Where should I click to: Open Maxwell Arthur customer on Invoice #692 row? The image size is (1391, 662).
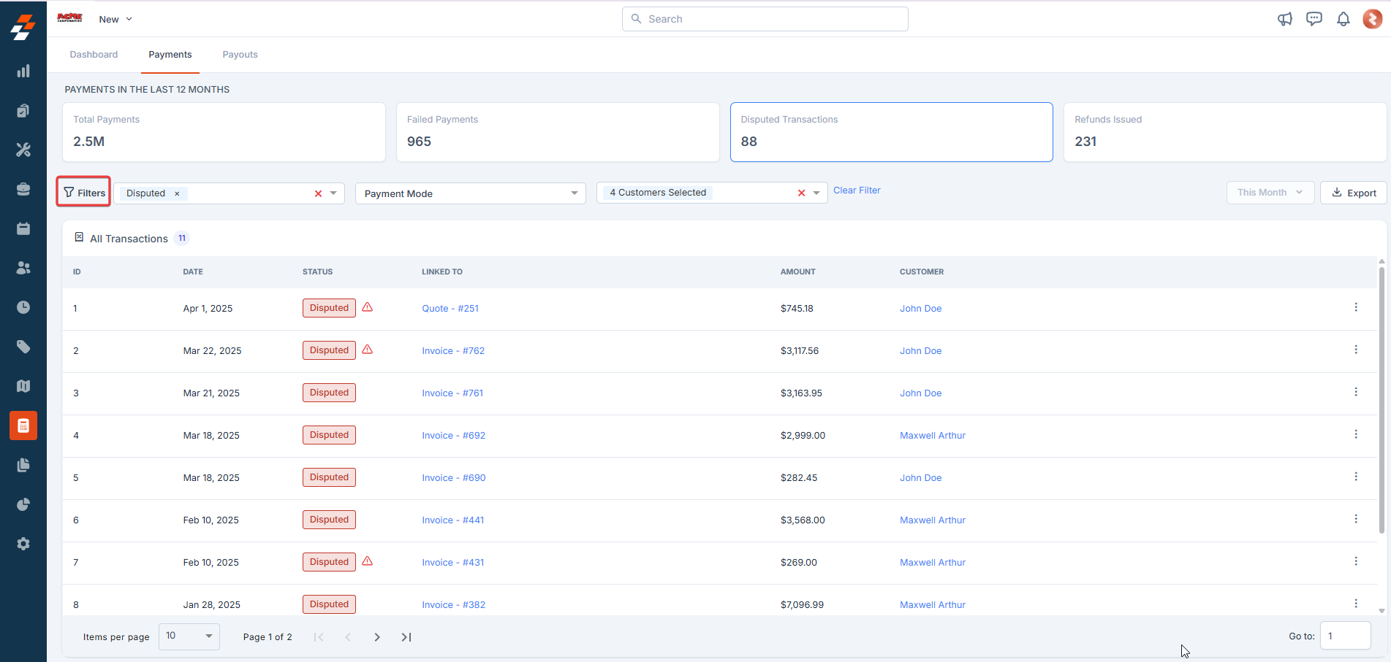(933, 435)
